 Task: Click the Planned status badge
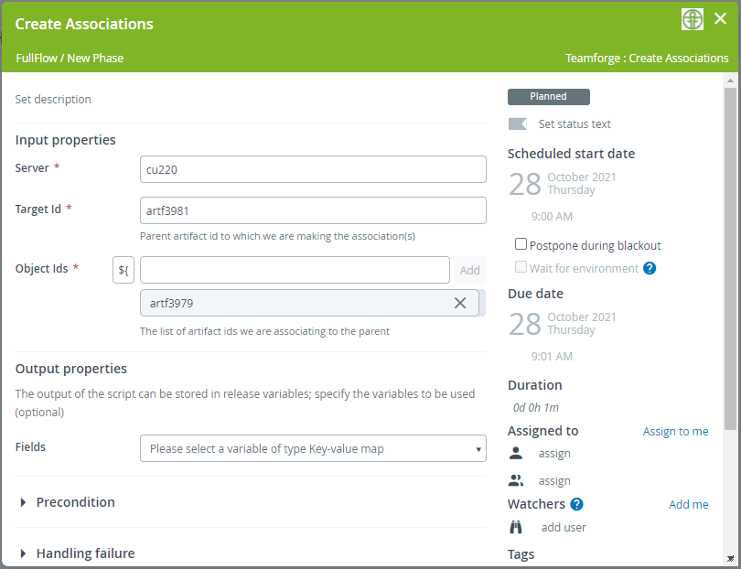point(548,96)
